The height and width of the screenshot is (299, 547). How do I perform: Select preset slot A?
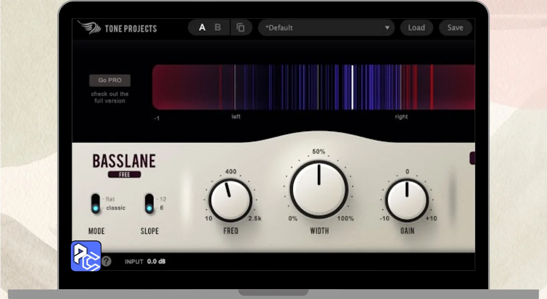coord(202,28)
